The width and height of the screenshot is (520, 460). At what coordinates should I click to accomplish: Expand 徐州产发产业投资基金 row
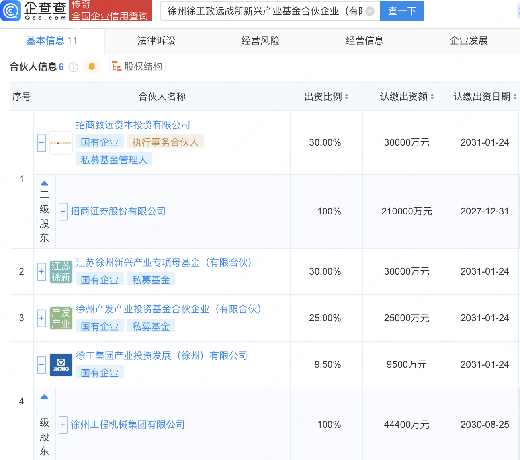tap(42, 318)
